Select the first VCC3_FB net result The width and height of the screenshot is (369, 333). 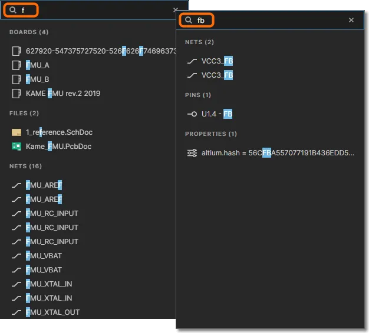coord(217,61)
